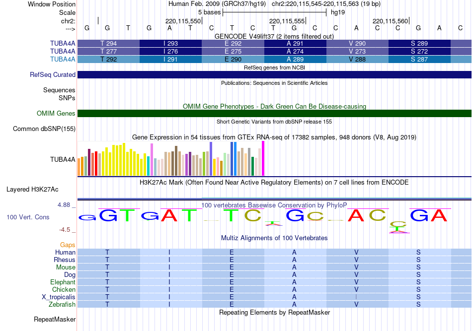Click the Scale label
The width and height of the screenshot is (472, 331).
pos(67,12)
